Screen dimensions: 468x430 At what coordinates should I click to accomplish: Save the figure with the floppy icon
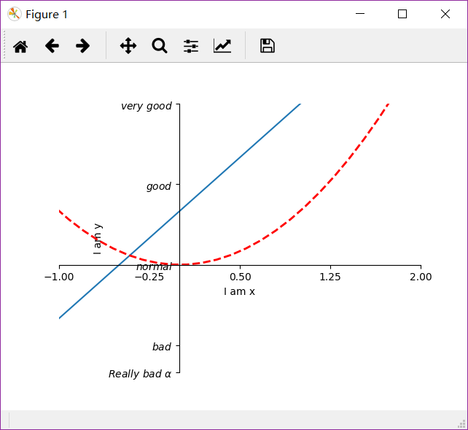(x=268, y=46)
